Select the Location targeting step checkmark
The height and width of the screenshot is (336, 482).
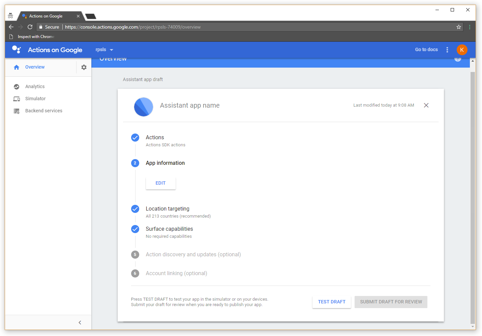point(135,209)
